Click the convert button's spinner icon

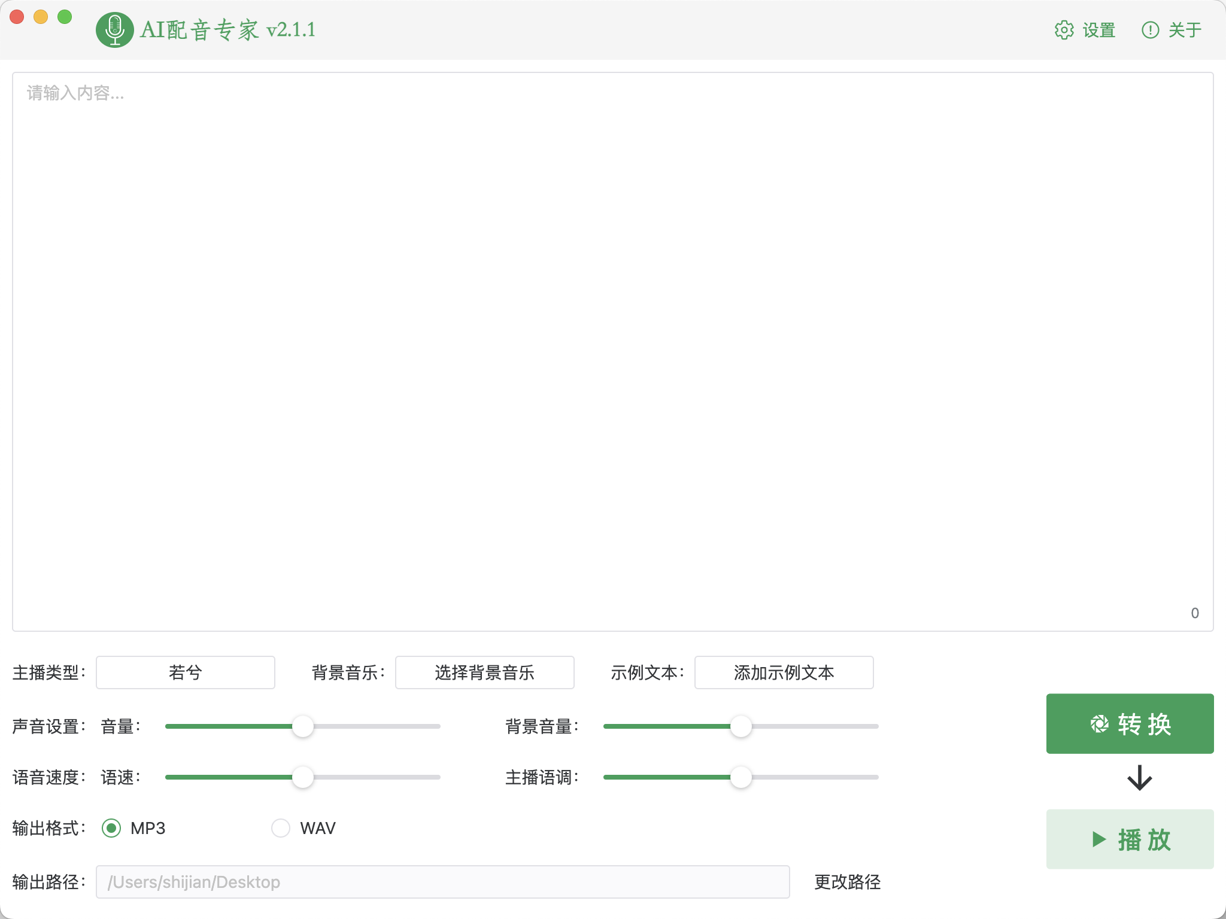[x=1099, y=724]
